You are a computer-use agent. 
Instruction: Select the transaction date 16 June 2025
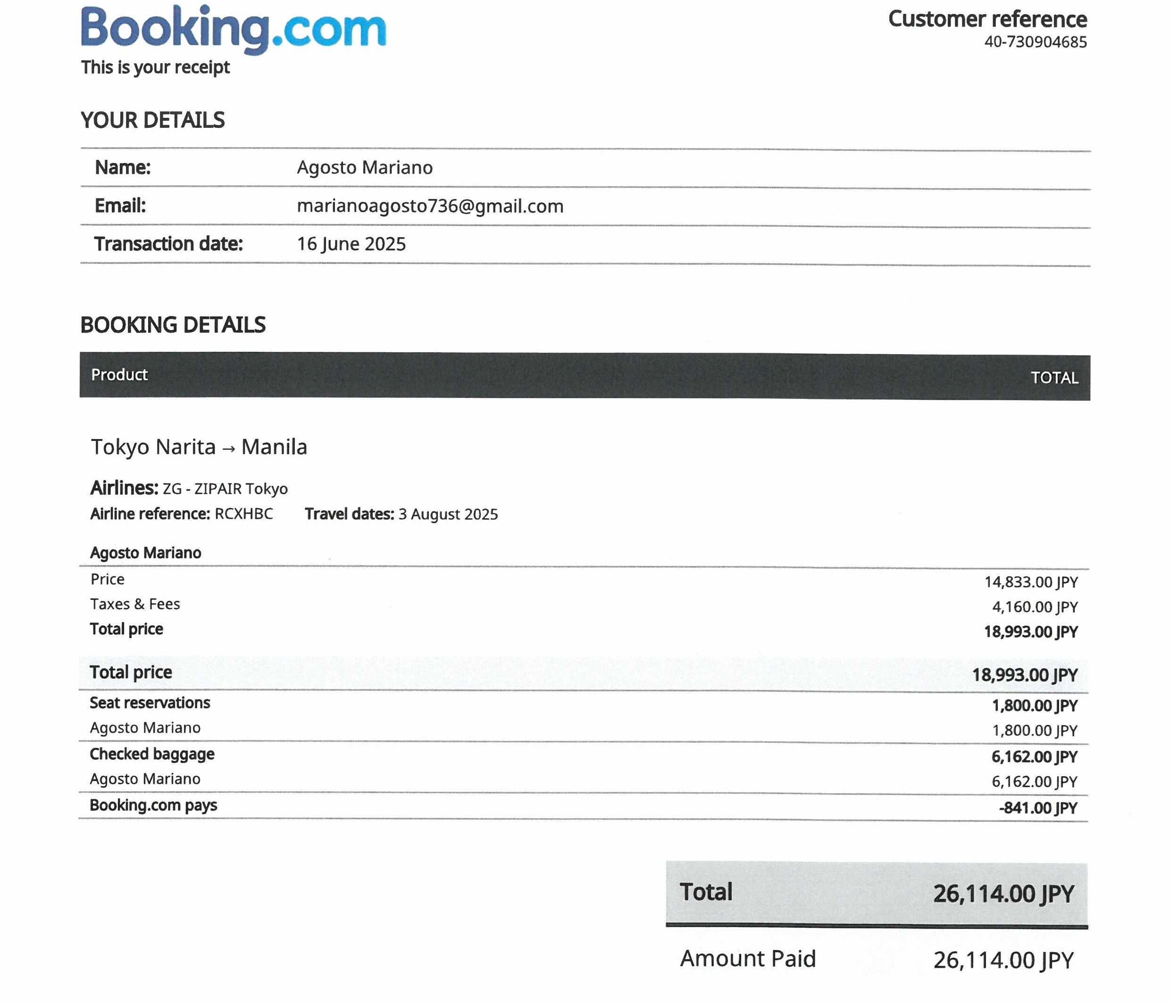tap(351, 244)
